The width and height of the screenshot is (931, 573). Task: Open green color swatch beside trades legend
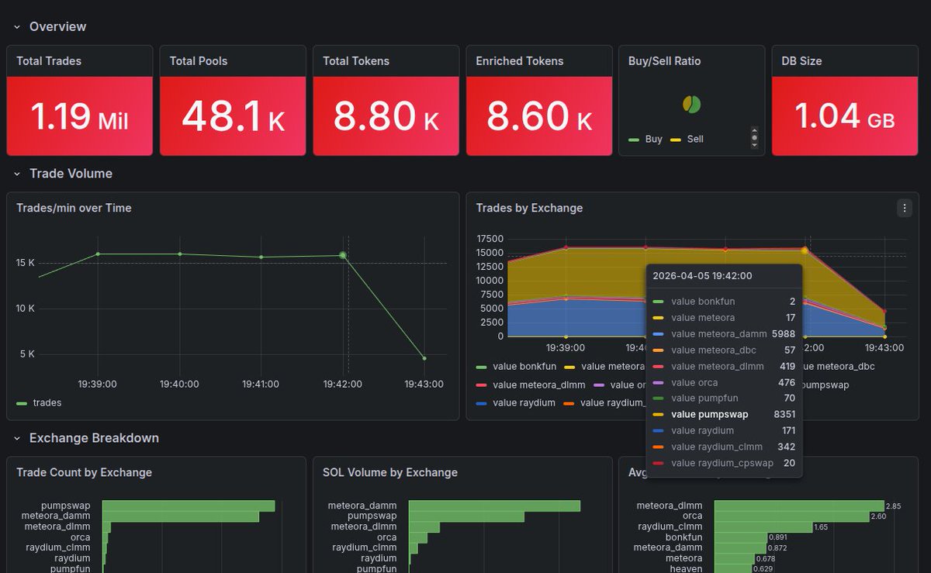[22, 403]
